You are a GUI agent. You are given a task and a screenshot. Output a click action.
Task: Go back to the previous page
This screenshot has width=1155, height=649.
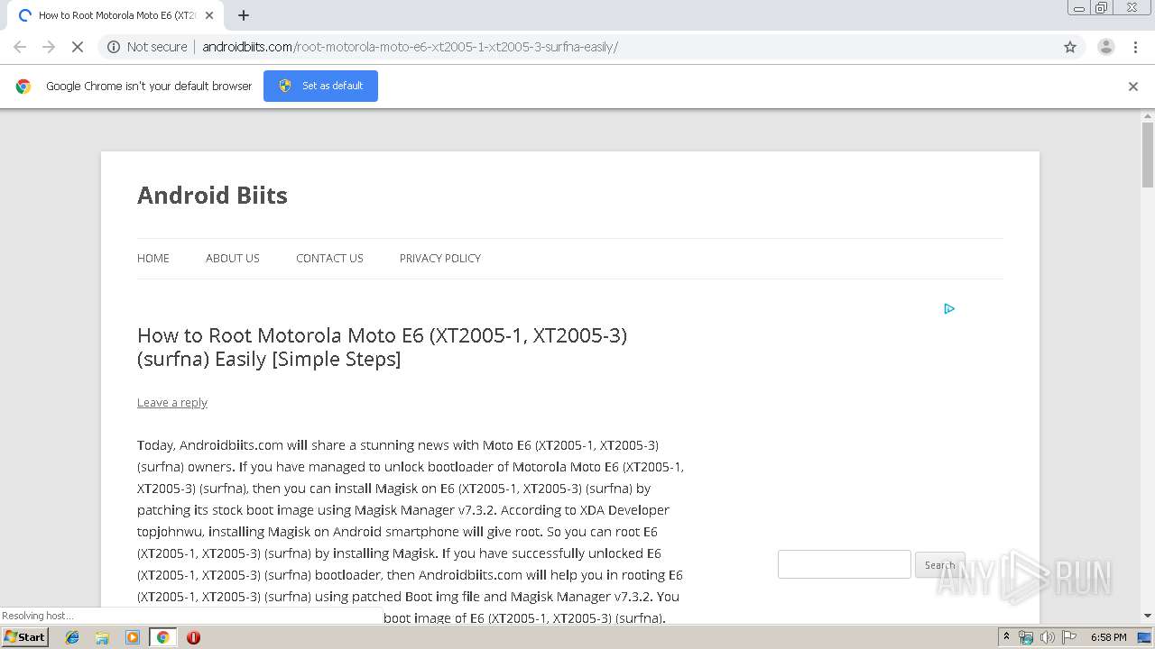coord(20,47)
